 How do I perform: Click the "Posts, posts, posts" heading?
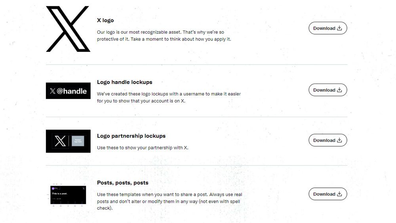coord(122,183)
